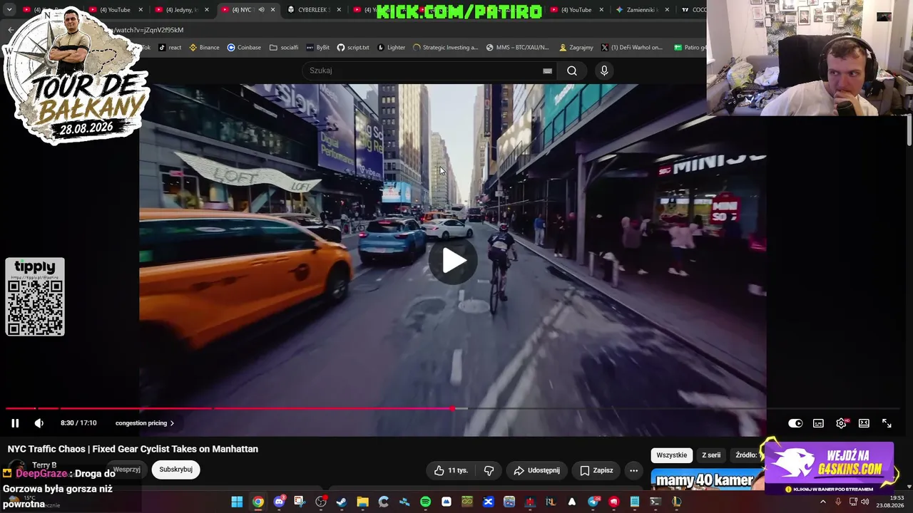Click the large play overlay on the video
This screenshot has height=513, width=913.
pyautogui.click(x=453, y=261)
